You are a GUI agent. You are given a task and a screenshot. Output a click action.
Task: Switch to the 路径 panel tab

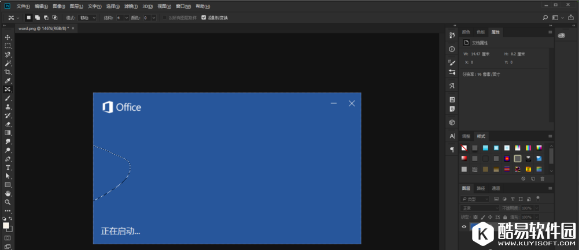481,188
